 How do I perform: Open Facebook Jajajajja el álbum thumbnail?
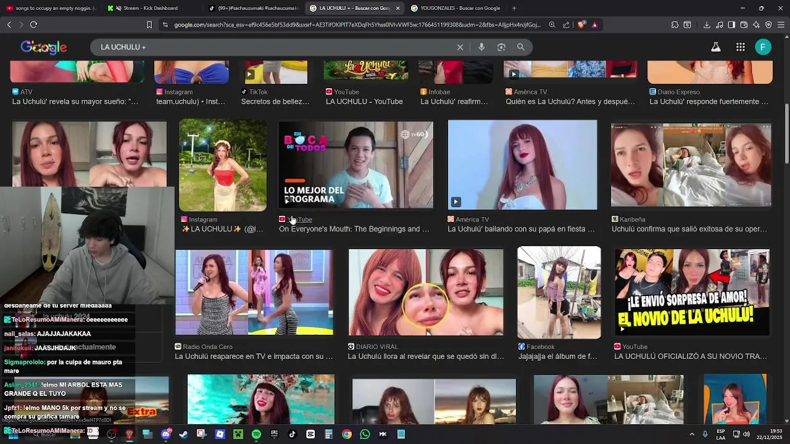(559, 292)
